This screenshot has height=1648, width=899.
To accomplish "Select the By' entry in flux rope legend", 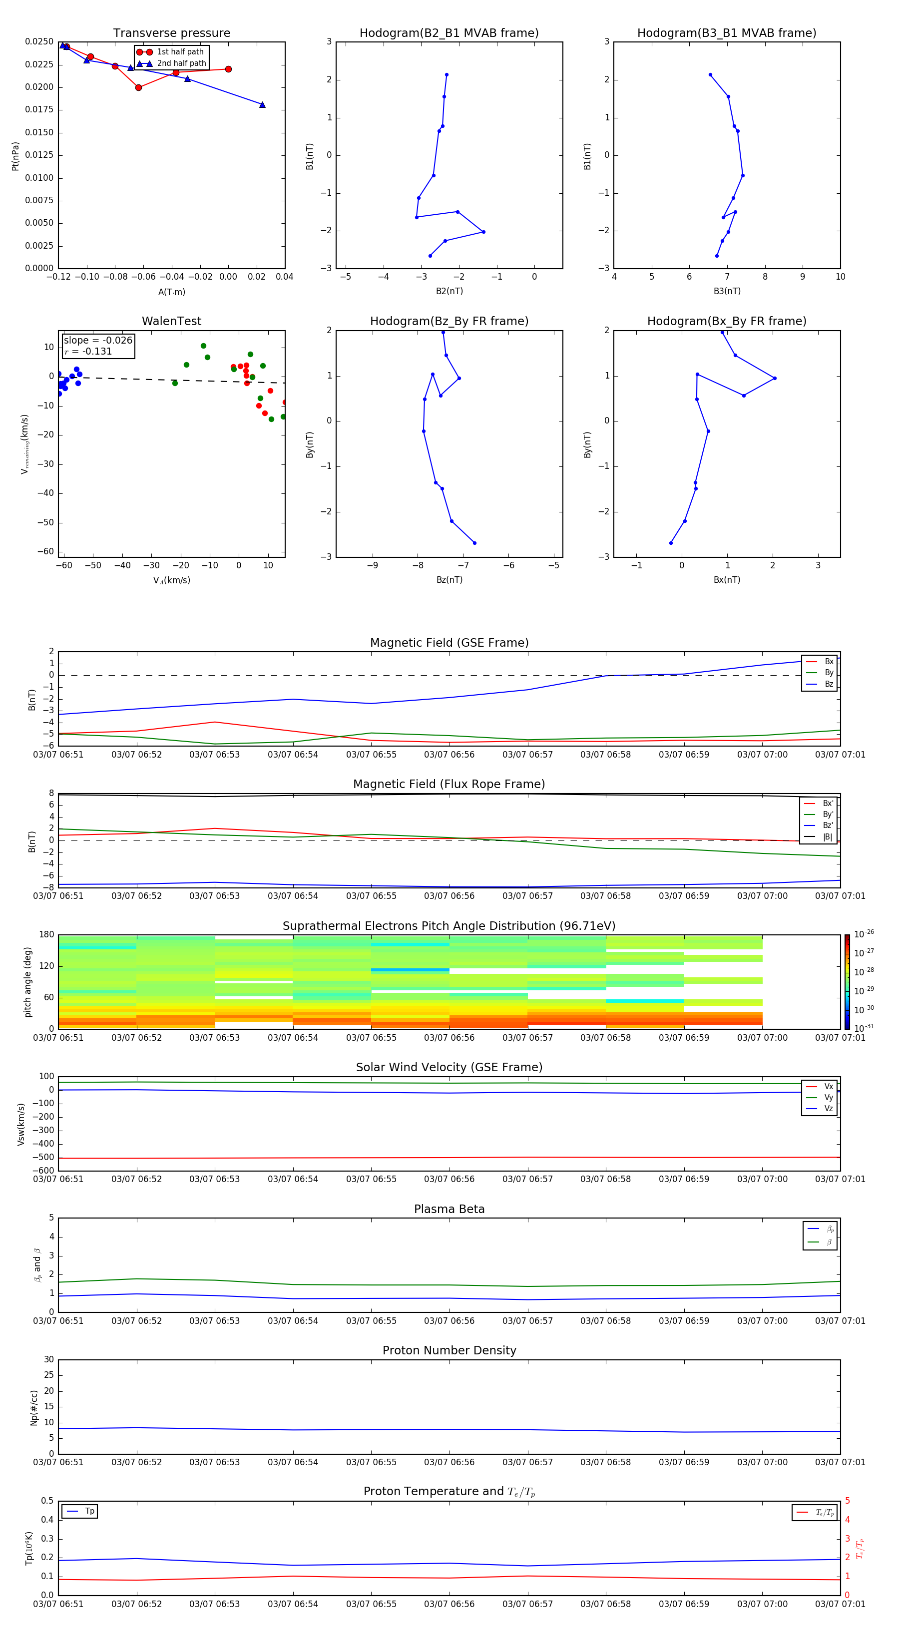I will pos(819,815).
